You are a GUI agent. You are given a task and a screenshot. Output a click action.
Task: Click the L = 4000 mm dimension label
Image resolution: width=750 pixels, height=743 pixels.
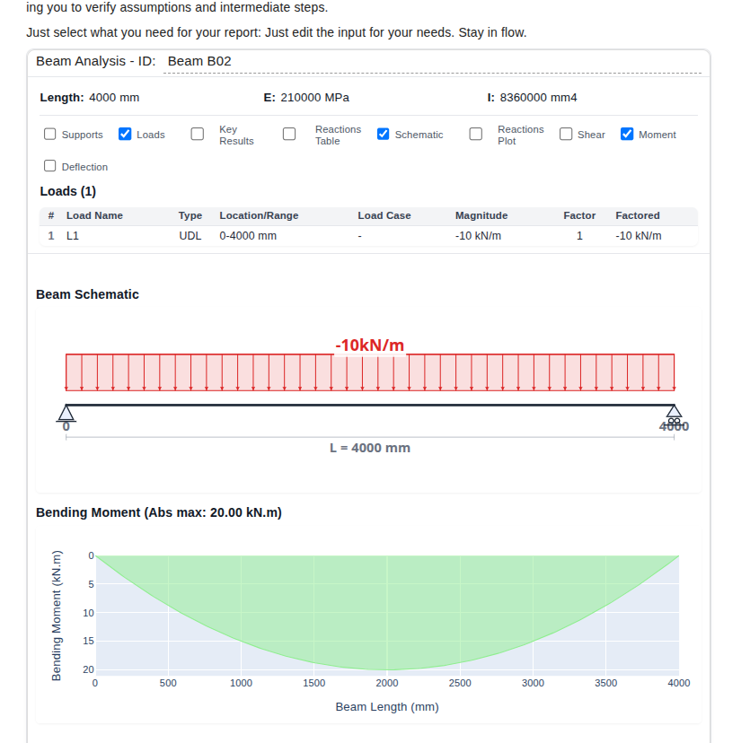369,448
